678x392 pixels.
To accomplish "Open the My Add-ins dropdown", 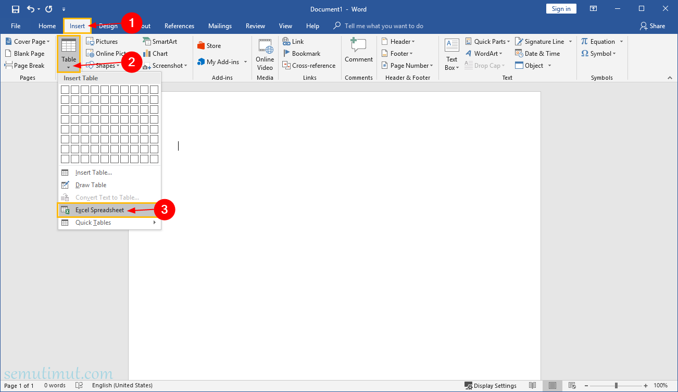I will pos(245,62).
